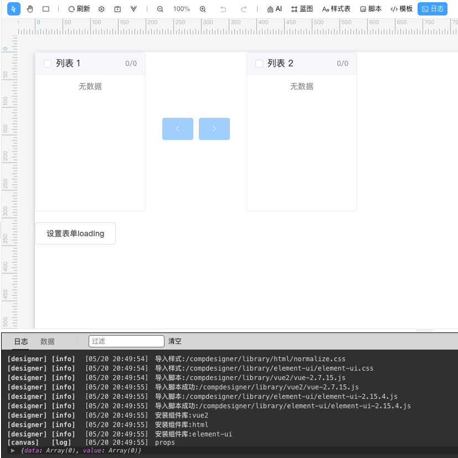Screen dimensions: 458x458
Task: Open the designer settings gear icon
Action: click(101, 9)
